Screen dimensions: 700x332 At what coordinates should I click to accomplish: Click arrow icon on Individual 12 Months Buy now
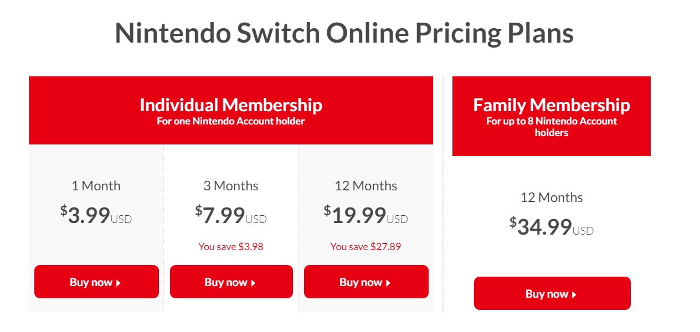388,283
